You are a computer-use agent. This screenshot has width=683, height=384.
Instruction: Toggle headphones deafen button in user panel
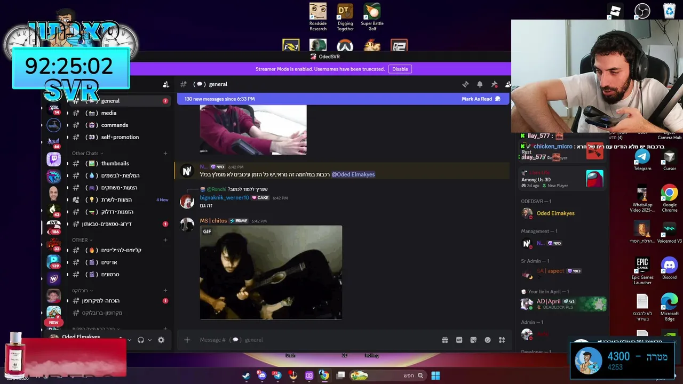pos(141,340)
